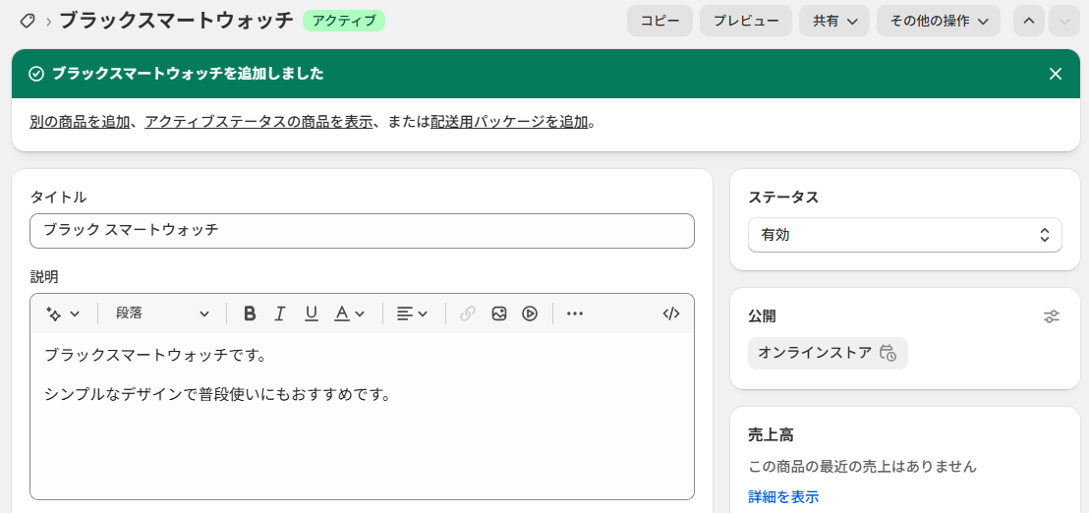Viewport: 1089px width, 513px height.
Task: Open the text alignment dropdown
Action: (x=412, y=313)
